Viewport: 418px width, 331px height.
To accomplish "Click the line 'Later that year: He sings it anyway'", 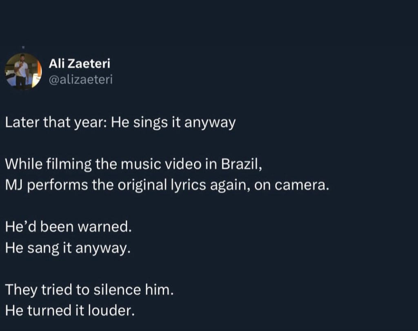I will click(x=120, y=123).
